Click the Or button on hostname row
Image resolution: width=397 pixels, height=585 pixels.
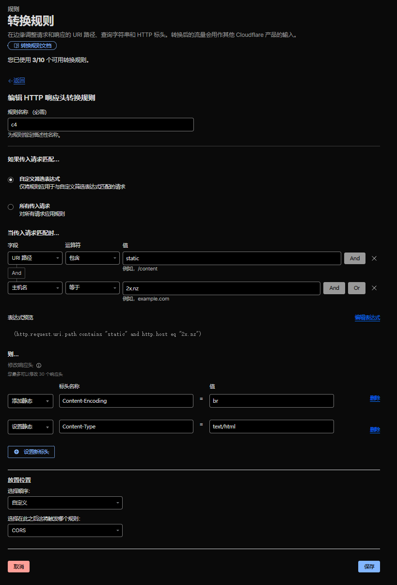point(356,288)
